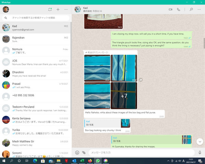Open the Kenta Serizawa chat
This screenshot has height=164, width=205.
(35, 120)
